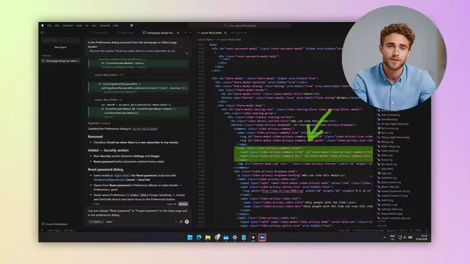Click davefrancis@gmail.com link
Viewport: 470px width, 264px height.
[x=109, y=180]
